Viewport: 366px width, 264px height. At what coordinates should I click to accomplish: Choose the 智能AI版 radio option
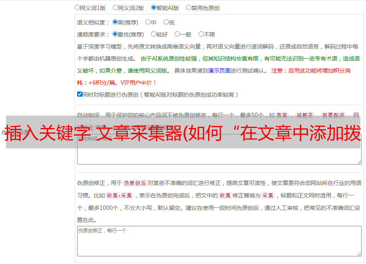153,8
